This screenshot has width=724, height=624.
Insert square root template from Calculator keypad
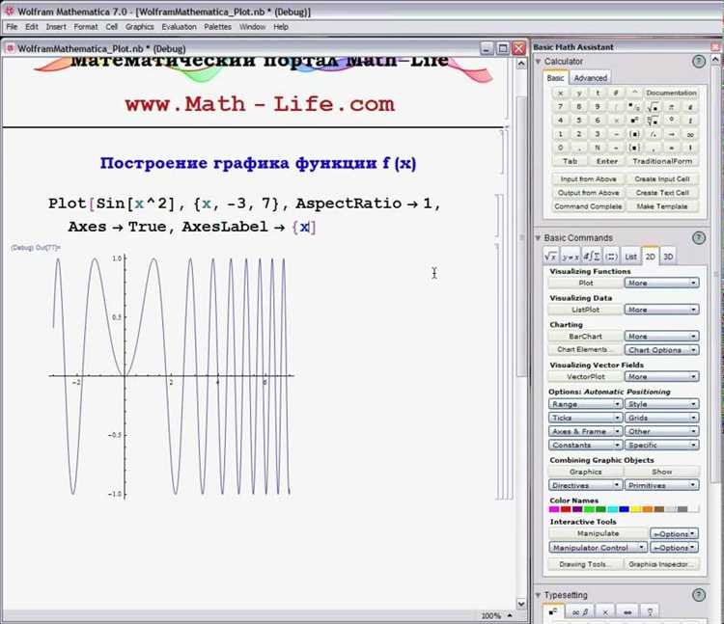(653, 107)
